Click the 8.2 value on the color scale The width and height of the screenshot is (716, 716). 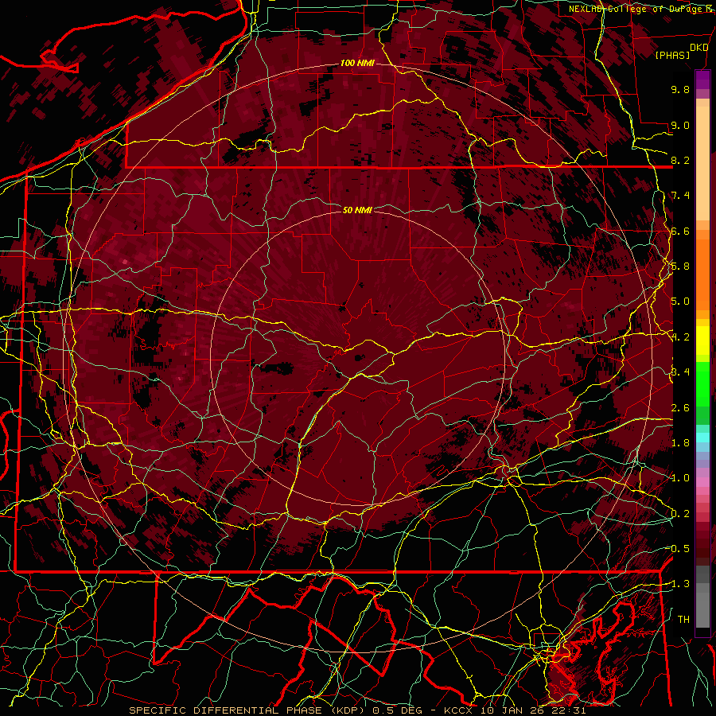(680, 160)
